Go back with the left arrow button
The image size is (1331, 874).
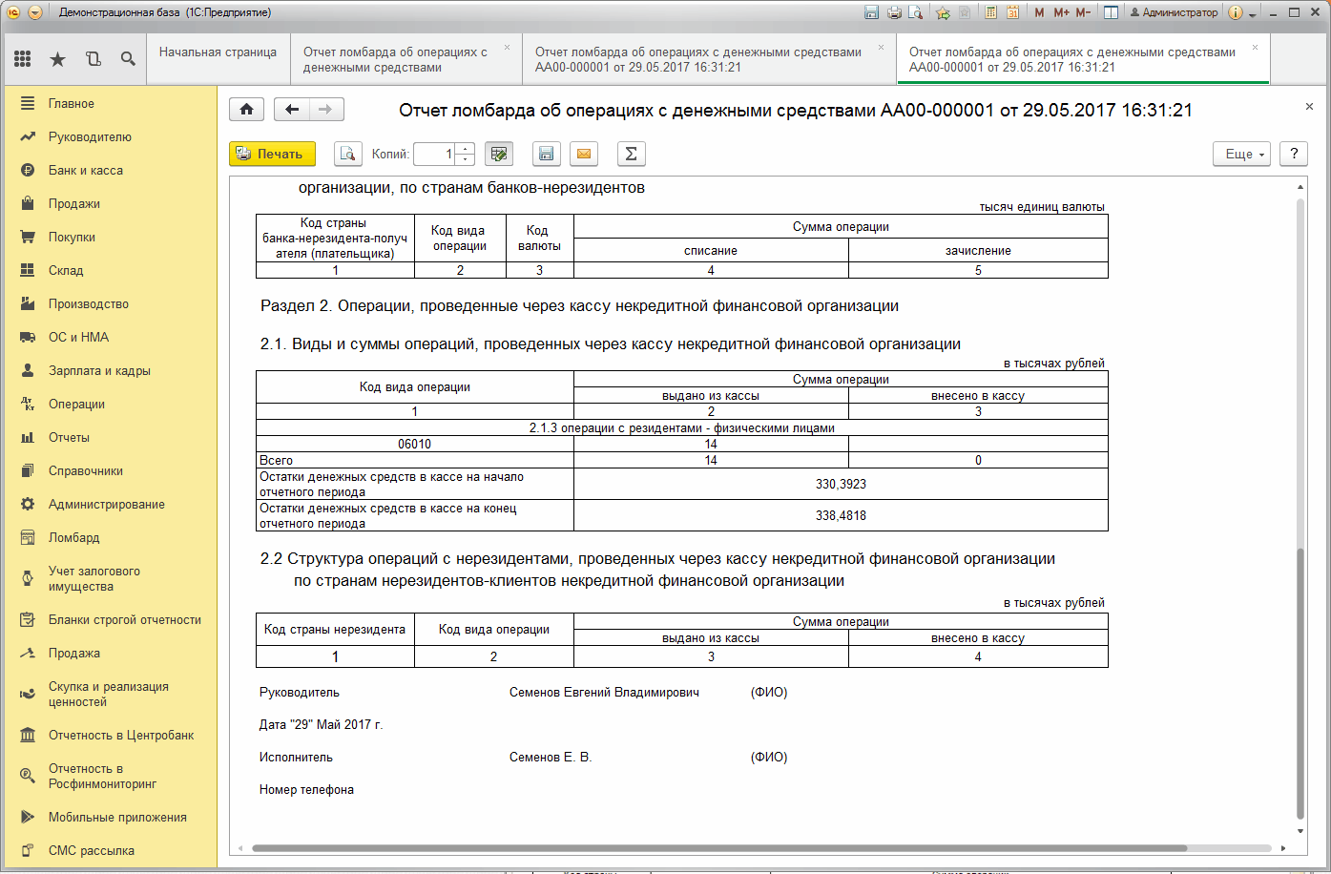point(292,110)
